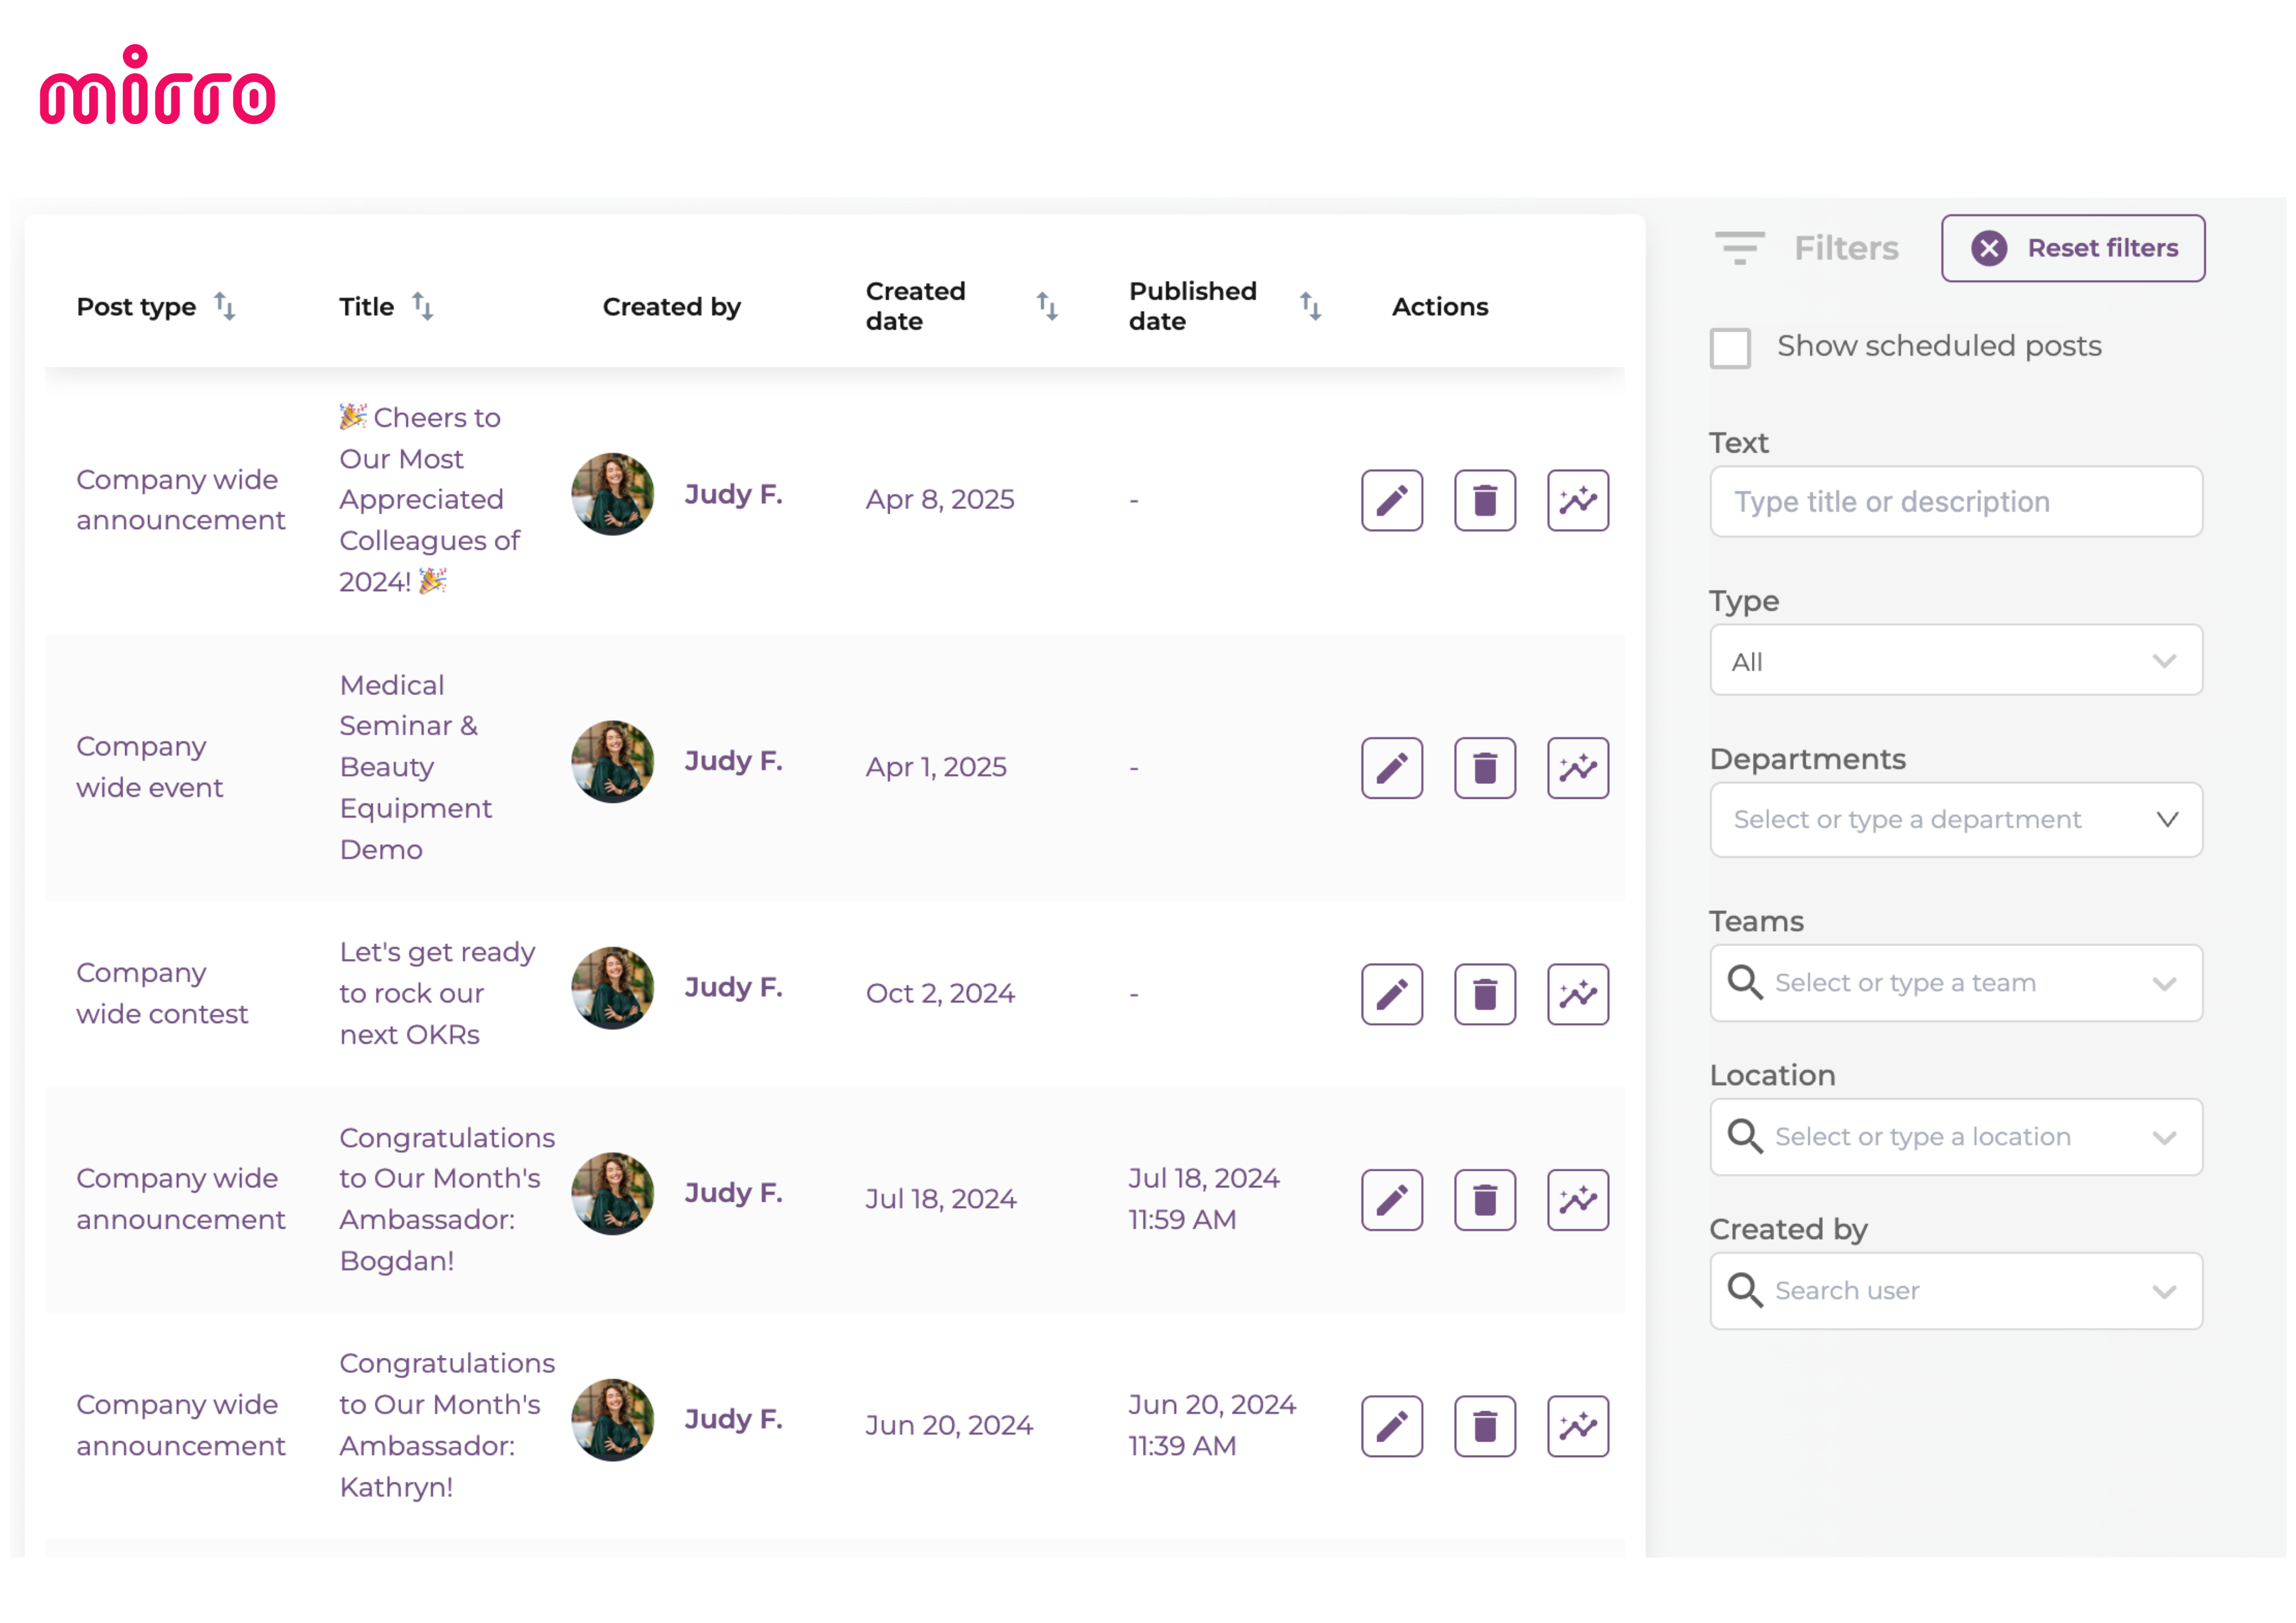Screen dimensions: 2296x1623
Task: Click Judy F. avatar in Apr 1, 2025 row
Action: click(x=612, y=762)
